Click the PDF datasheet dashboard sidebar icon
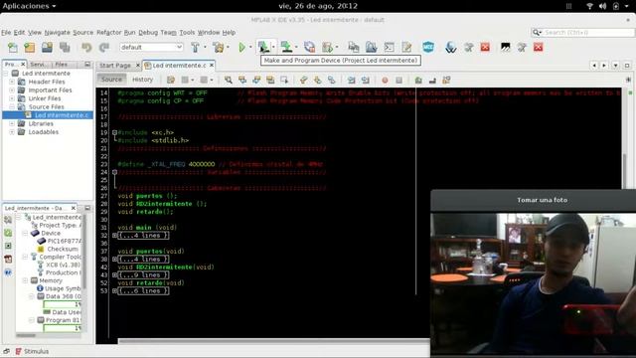Screen dimensions: 636x358 pyautogui.click(x=8, y=259)
